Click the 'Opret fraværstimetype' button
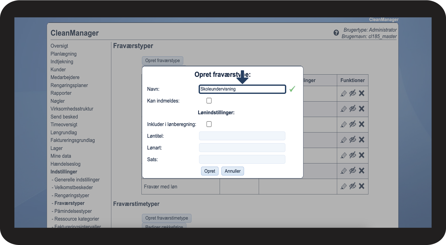Viewport: 446px width, 245px height. pyautogui.click(x=167, y=218)
